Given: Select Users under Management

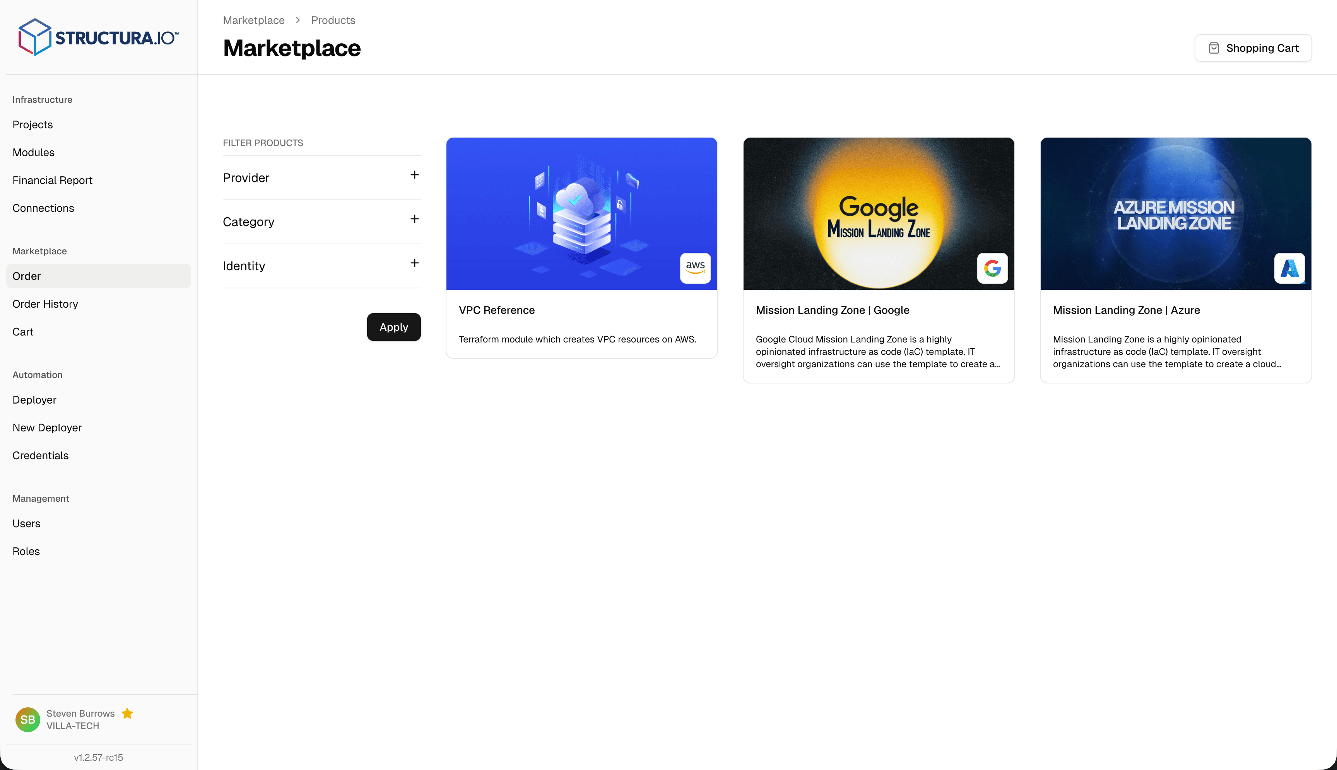Looking at the screenshot, I should point(26,523).
